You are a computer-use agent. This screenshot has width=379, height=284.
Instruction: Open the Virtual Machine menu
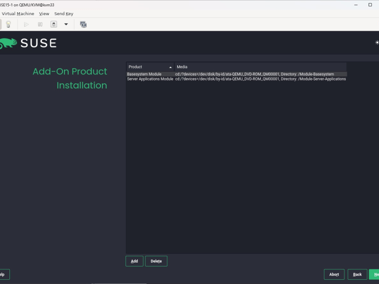pos(18,14)
